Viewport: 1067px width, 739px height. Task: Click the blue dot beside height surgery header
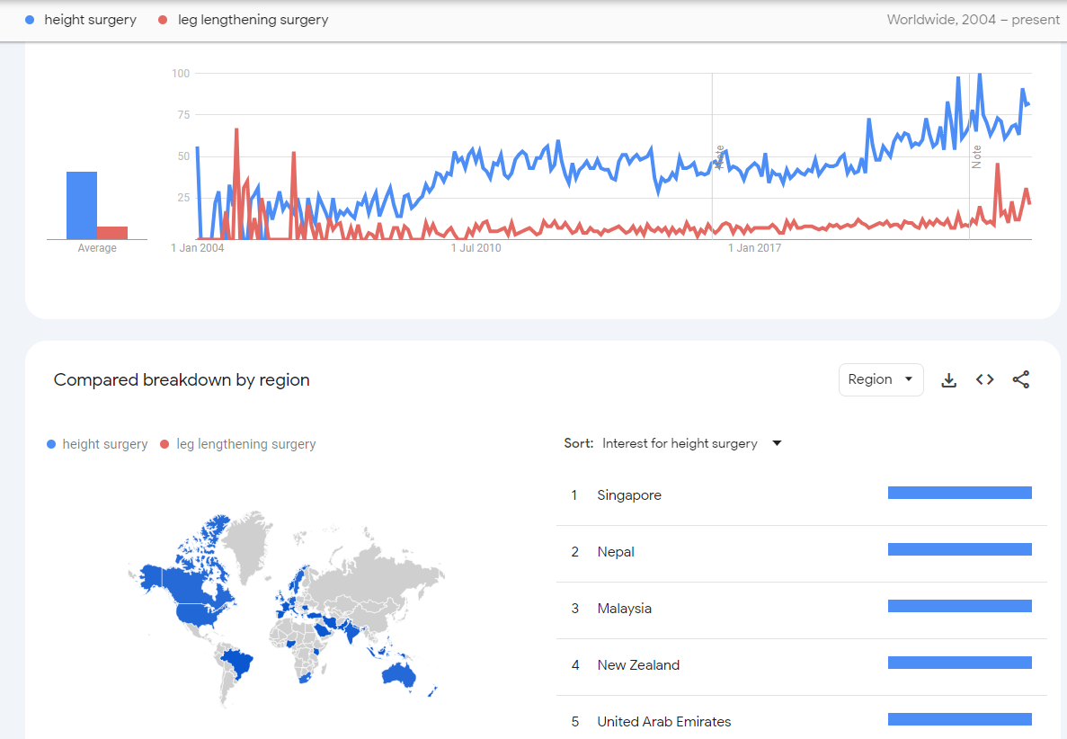(30, 20)
